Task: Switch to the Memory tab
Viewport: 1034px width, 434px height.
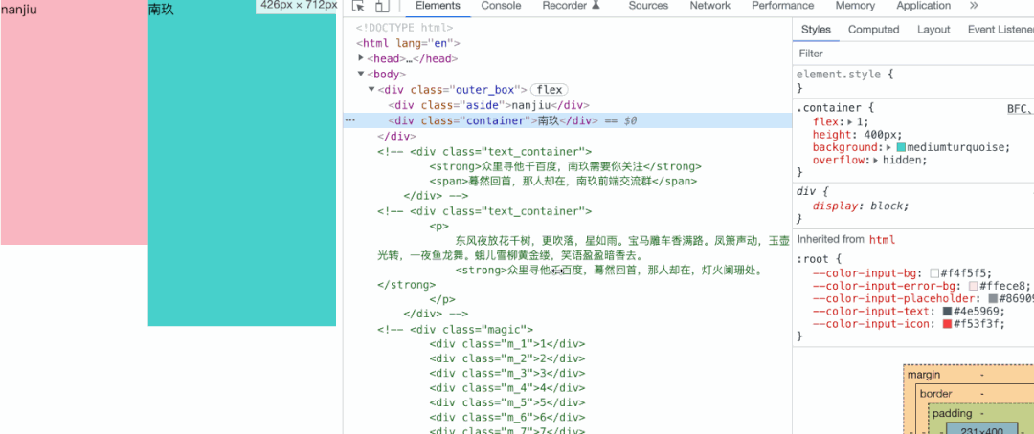Action: tap(855, 6)
